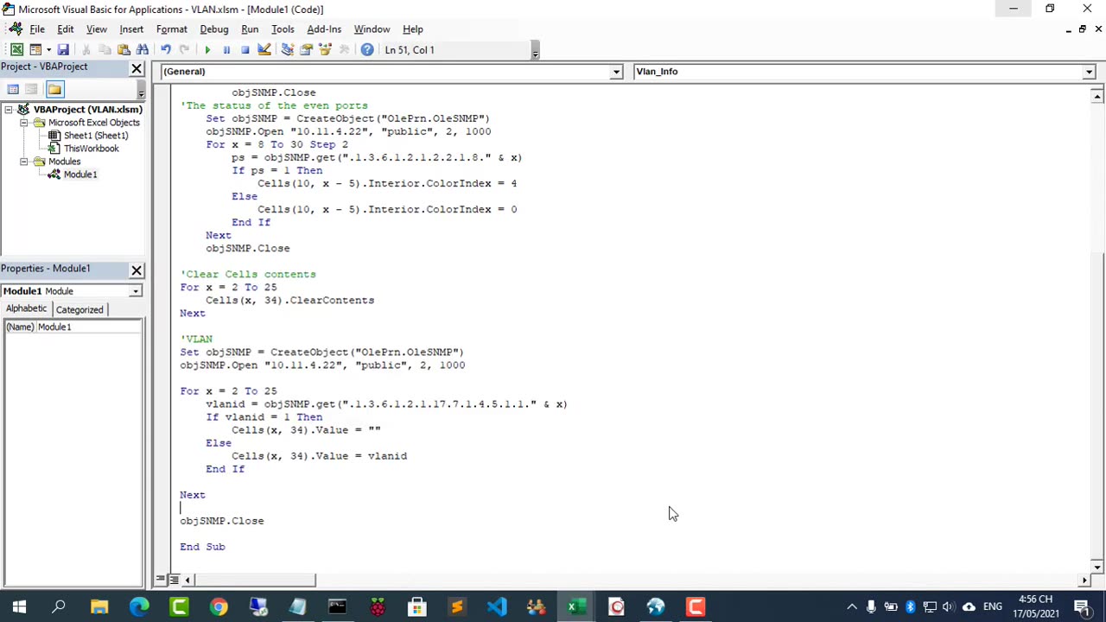
Task: Collapse the VBAProject (VLAN.xlsm) tree node
Action: point(9,110)
